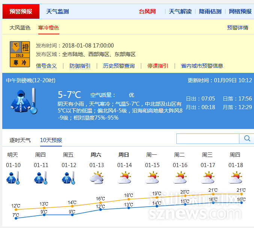Switch to the 天气监测 tab
Viewport: 254px width, 228px height.
pyautogui.click(x=57, y=12)
